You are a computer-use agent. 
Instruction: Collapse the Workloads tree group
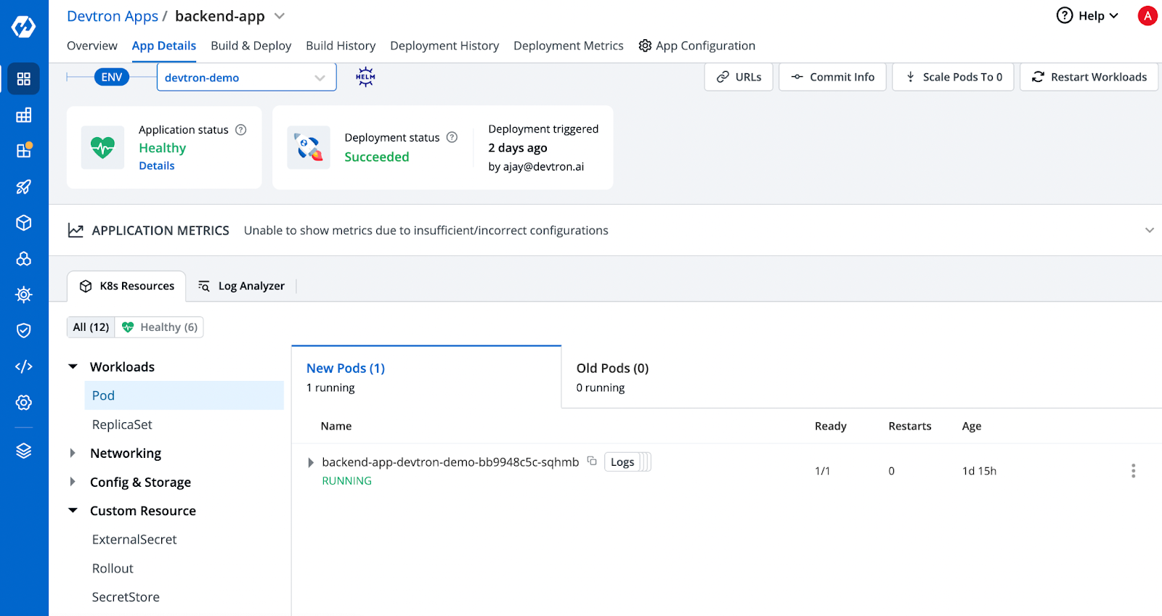pyautogui.click(x=73, y=366)
